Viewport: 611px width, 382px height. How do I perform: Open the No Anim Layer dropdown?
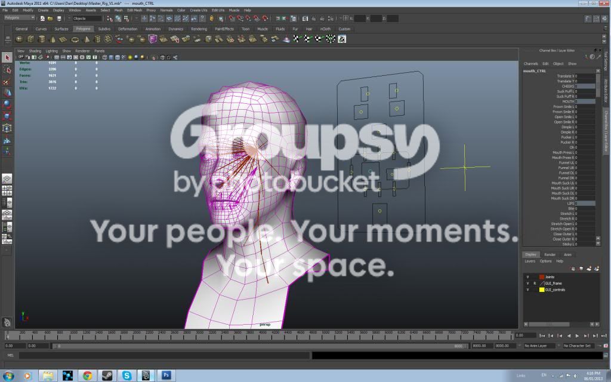tap(539, 346)
